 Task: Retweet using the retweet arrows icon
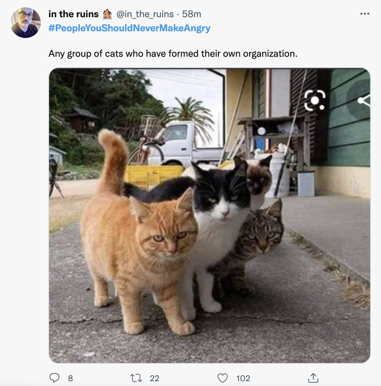point(136,378)
